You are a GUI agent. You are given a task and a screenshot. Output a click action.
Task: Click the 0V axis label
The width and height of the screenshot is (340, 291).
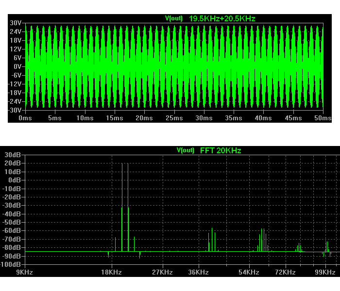pyautogui.click(x=17, y=66)
